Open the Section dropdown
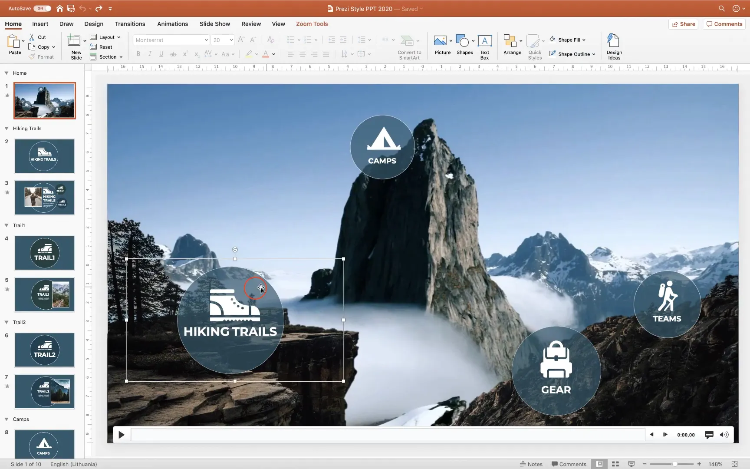Screen dimensions: 750x469 point(106,57)
